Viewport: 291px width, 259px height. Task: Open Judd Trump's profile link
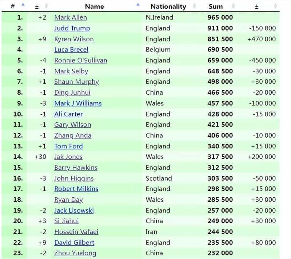72,28
